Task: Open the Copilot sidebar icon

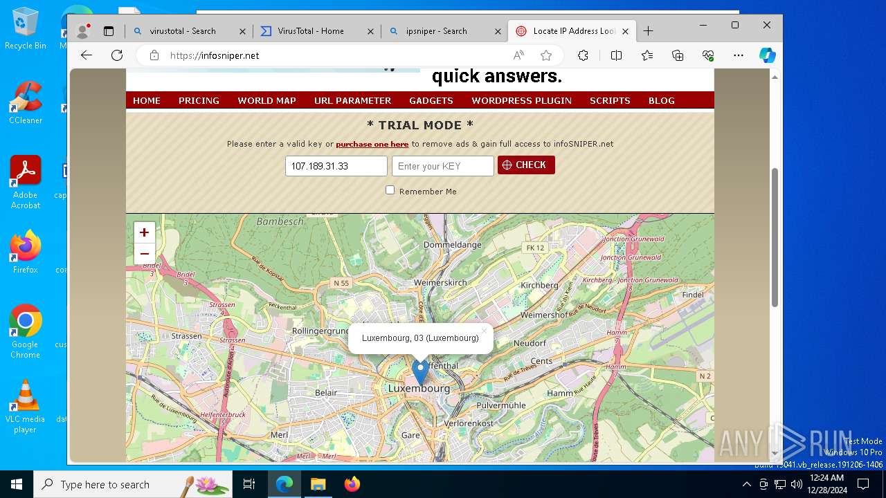Action: pyautogui.click(x=768, y=55)
